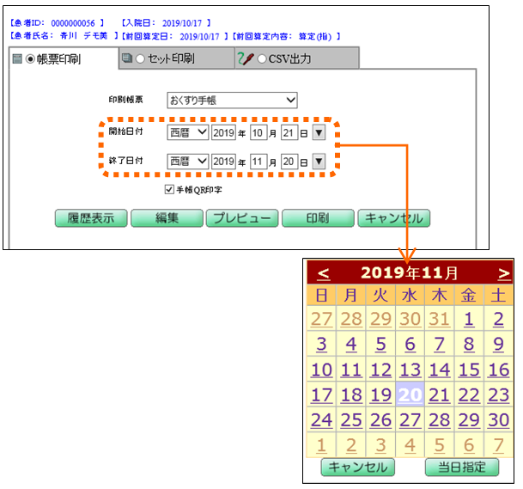523x489 pixels.
Task: Select the セット印刷 radio button
Action: 140,59
